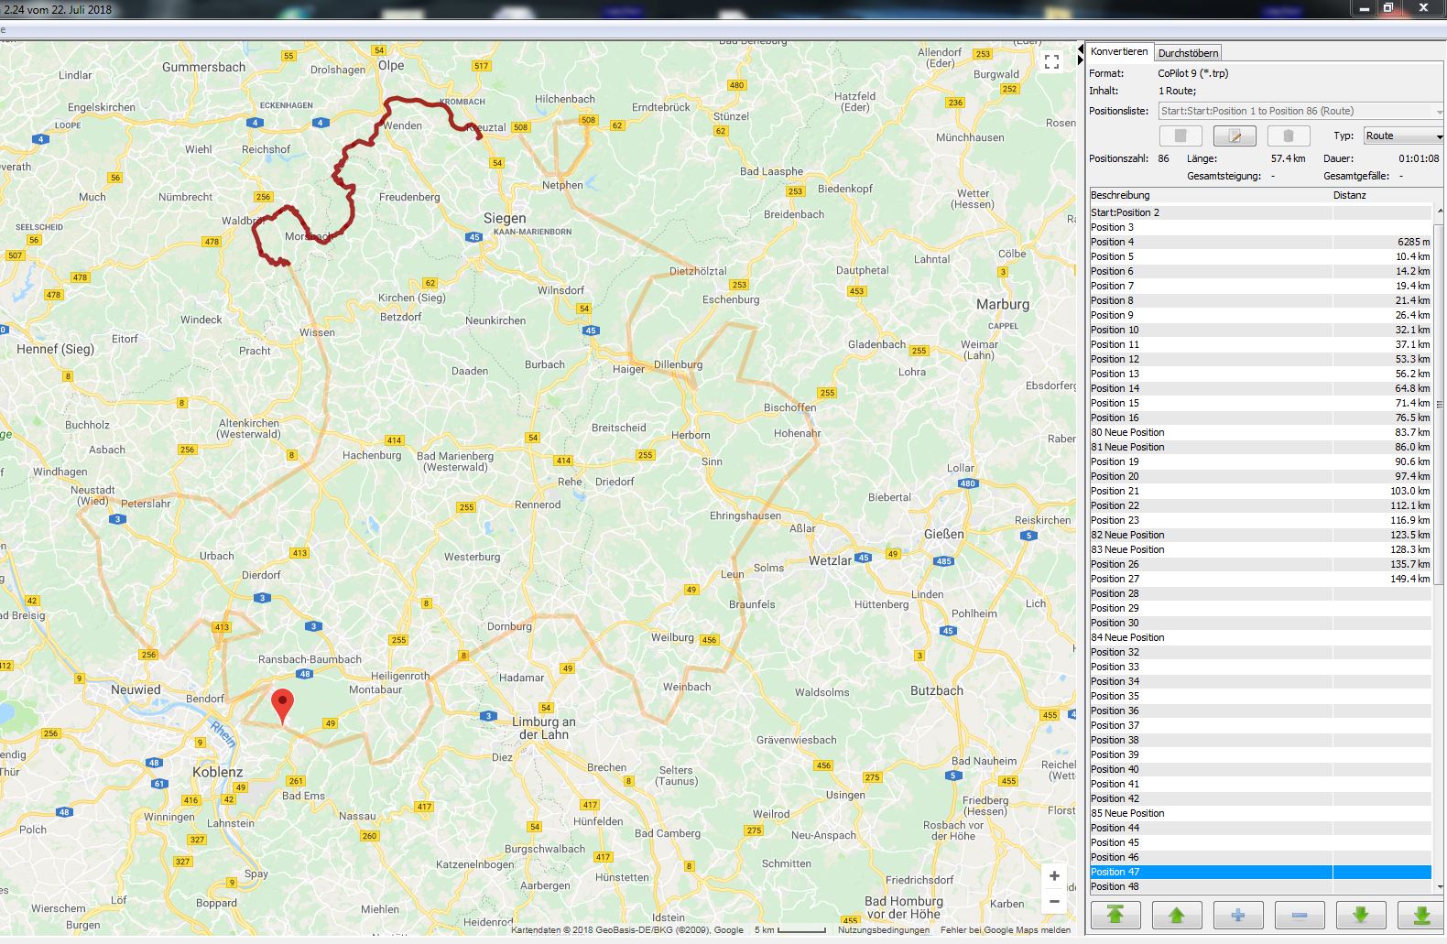Move selected position up one row
This screenshot has width=1447, height=944.
pyautogui.click(x=1176, y=915)
